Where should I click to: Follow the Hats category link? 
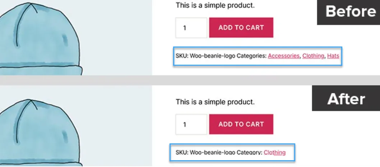(333, 56)
